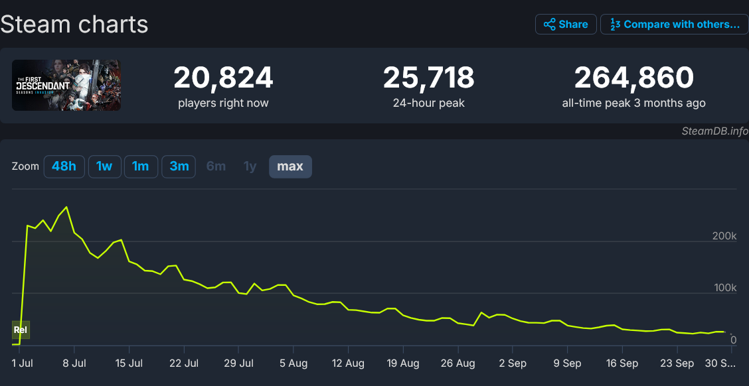Click the share icon in Share button
This screenshot has height=386, width=749.
(x=549, y=25)
